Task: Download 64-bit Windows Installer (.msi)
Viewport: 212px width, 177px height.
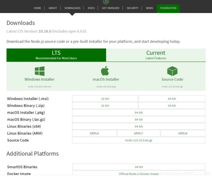Action: point(172,99)
